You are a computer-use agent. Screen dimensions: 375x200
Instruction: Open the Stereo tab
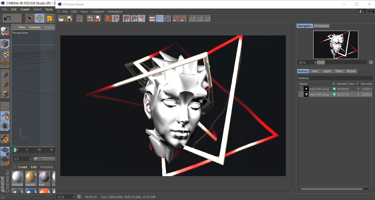(351, 71)
